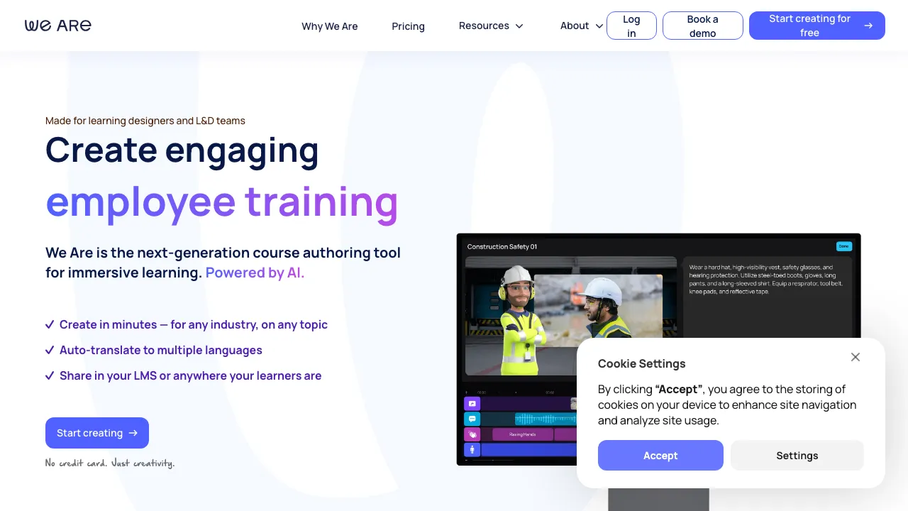Click the arrow on Start creating button
This screenshot has width=908, height=511.
pyautogui.click(x=133, y=433)
